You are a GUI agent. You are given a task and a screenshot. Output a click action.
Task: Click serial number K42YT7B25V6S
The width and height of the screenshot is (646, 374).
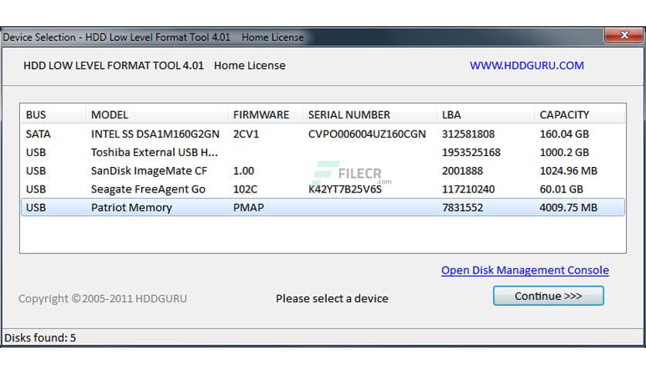(x=345, y=189)
